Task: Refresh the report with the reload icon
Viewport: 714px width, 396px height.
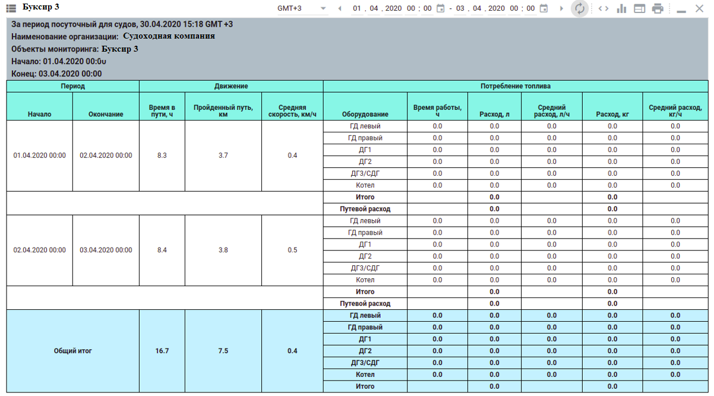Action: (580, 8)
